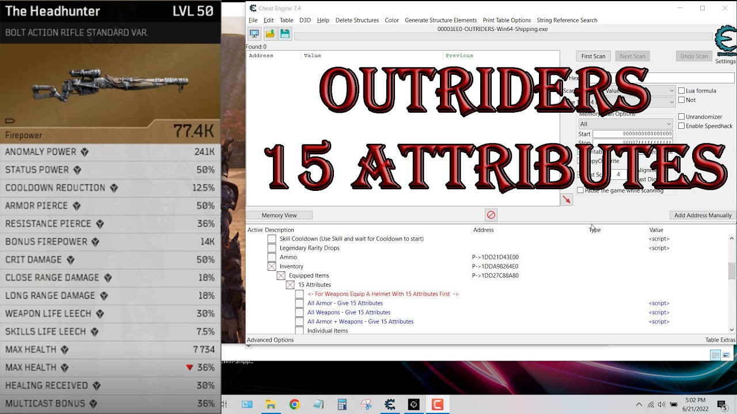This screenshot has width=737, height=414.
Task: Click the Start address input field
Action: pyautogui.click(x=633, y=134)
